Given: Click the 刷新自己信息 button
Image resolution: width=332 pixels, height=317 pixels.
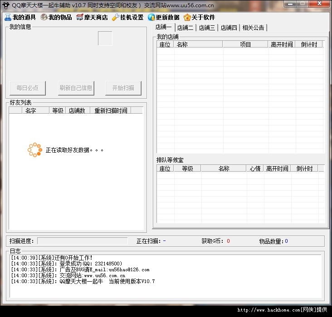Looking at the screenshot, I should coord(76,88).
